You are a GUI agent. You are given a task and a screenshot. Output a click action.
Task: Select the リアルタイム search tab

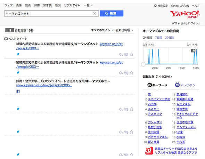click(72, 5)
